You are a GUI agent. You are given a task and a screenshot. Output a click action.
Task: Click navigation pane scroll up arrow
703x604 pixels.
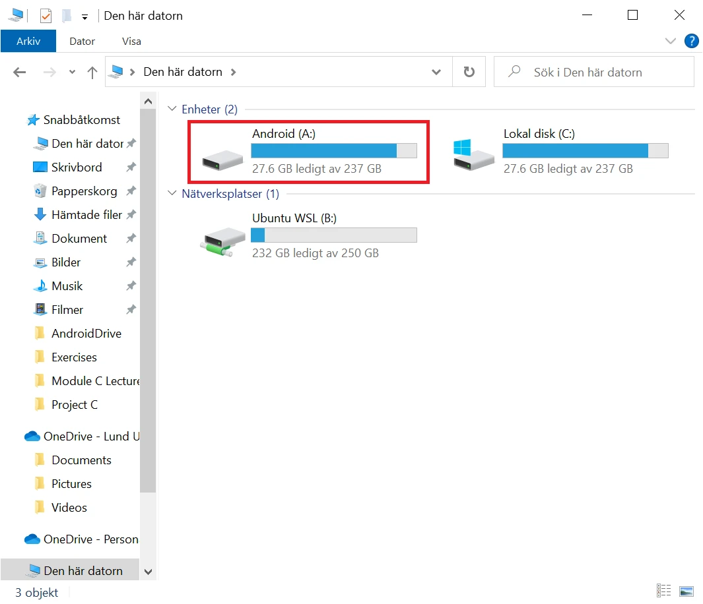pyautogui.click(x=148, y=102)
